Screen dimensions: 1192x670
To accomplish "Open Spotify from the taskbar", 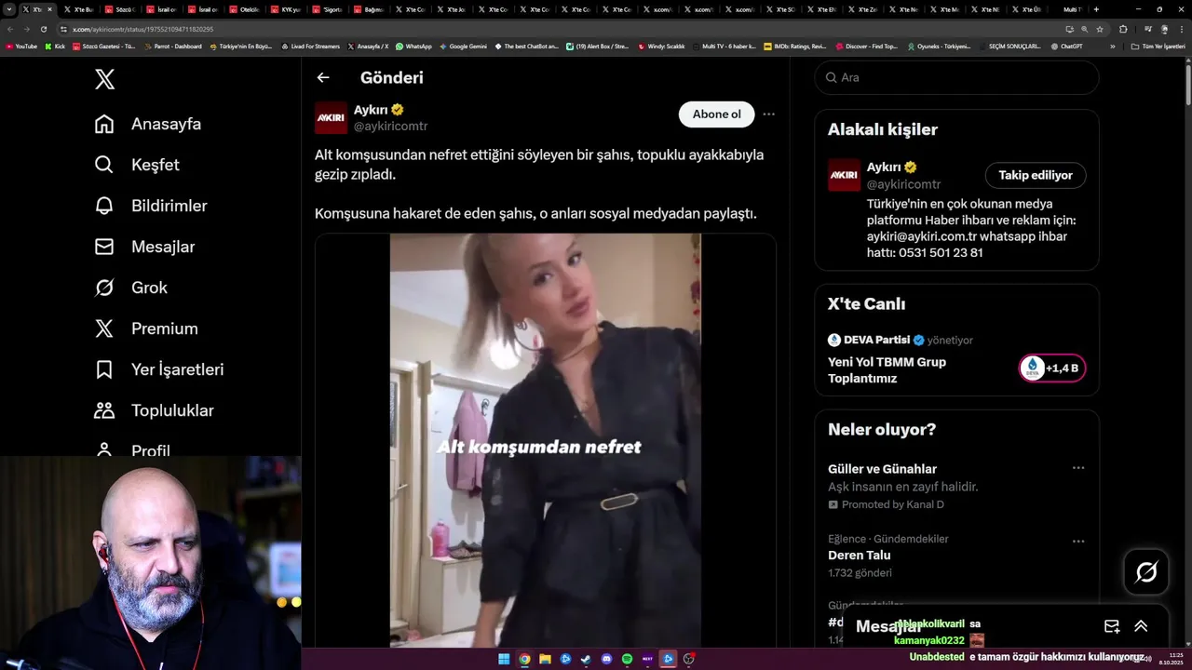I will point(627,659).
